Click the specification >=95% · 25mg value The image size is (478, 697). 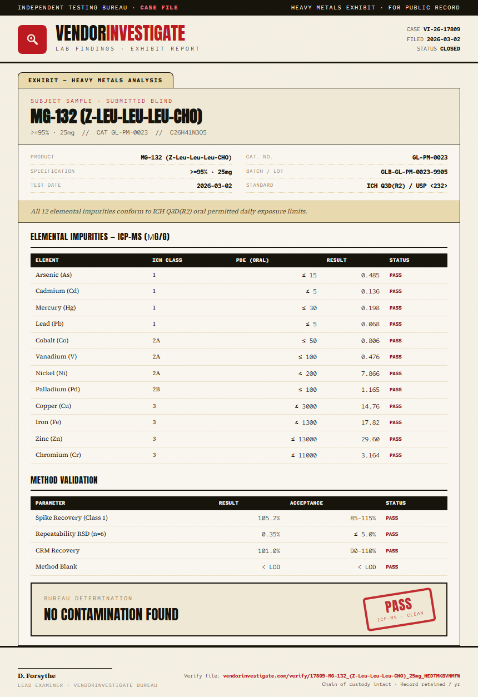point(211,172)
